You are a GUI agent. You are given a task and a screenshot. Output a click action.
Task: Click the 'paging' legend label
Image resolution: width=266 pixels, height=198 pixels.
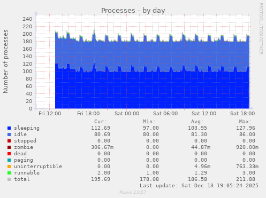pos(24,160)
